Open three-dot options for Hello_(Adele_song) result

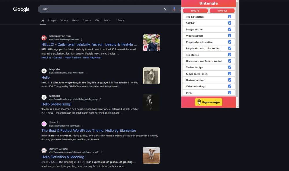(100, 99)
